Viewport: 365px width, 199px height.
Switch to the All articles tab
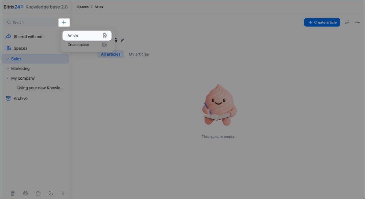pos(110,54)
